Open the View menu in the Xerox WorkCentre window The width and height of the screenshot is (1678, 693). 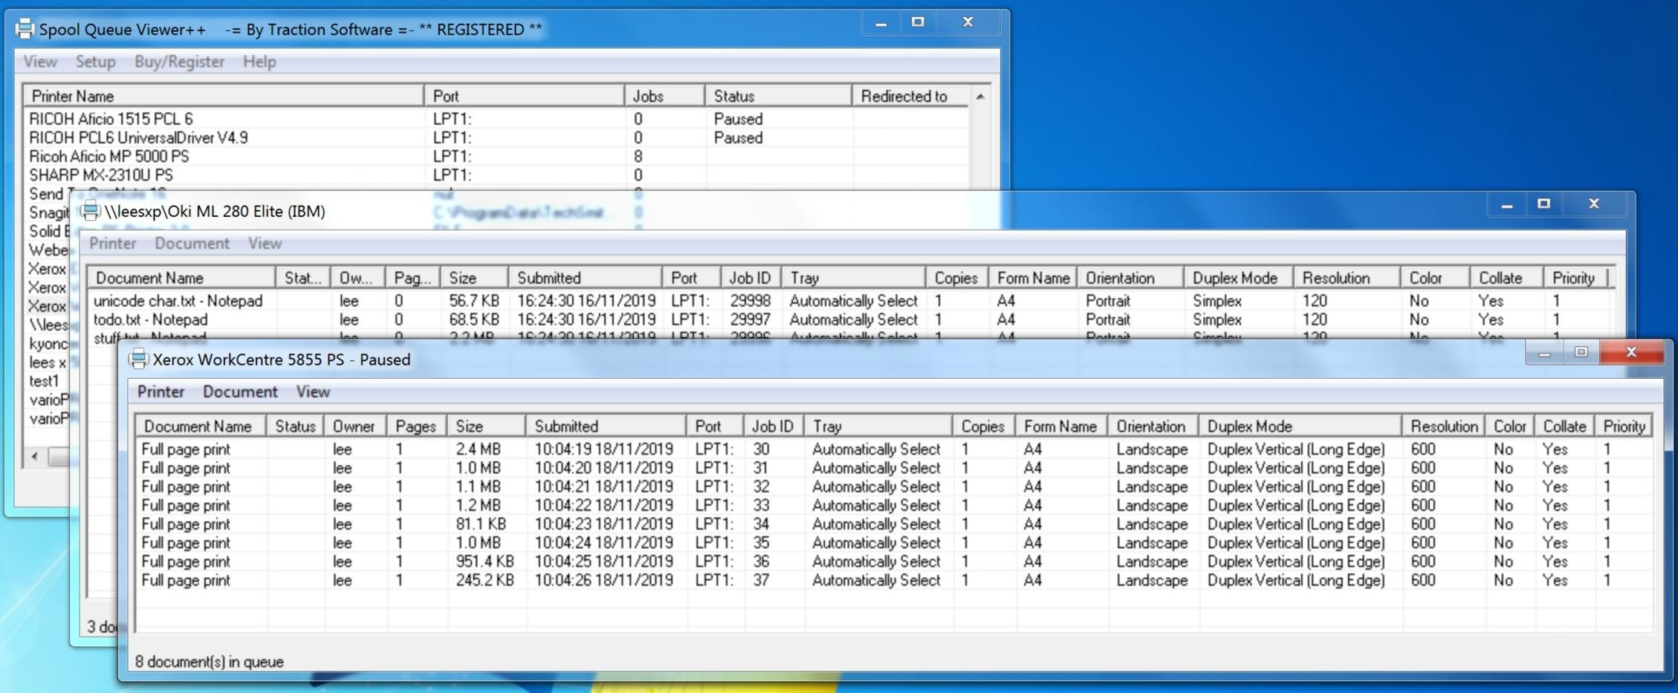pyautogui.click(x=312, y=391)
